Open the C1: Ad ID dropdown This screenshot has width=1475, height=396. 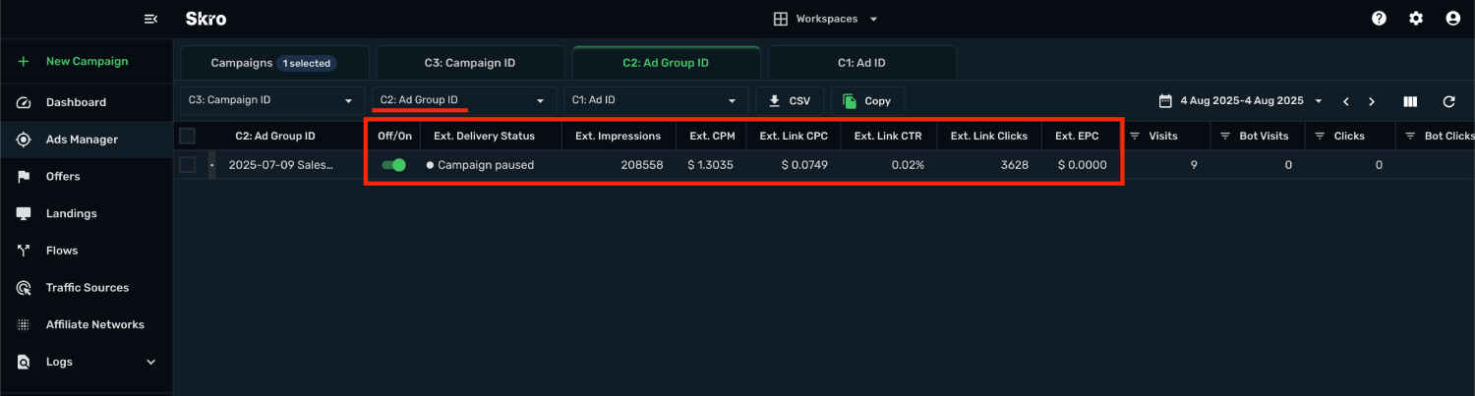click(x=655, y=100)
